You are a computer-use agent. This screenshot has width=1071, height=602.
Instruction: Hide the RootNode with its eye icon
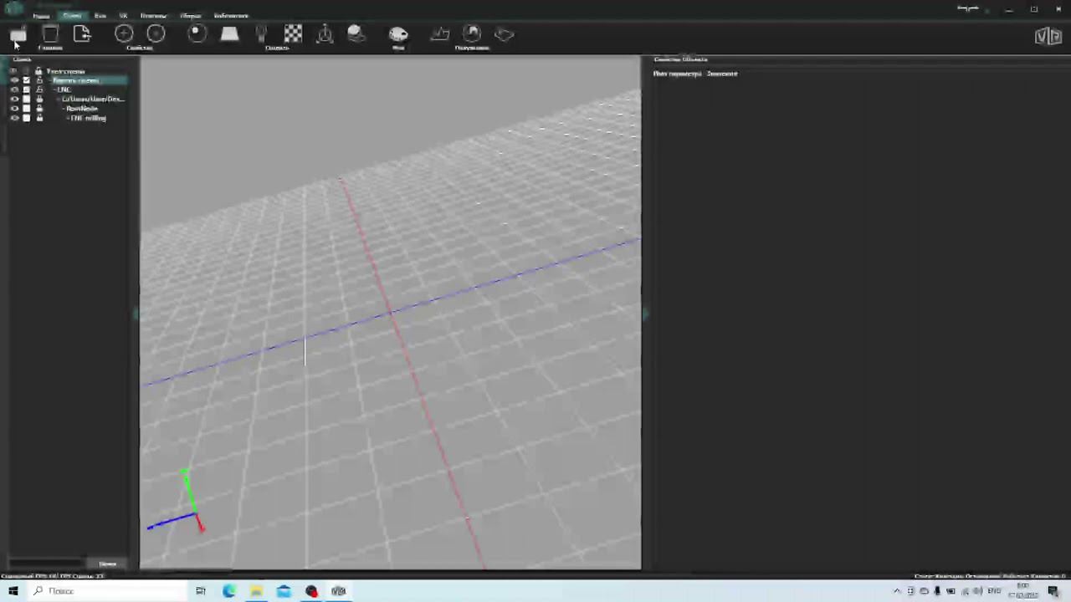pos(14,109)
